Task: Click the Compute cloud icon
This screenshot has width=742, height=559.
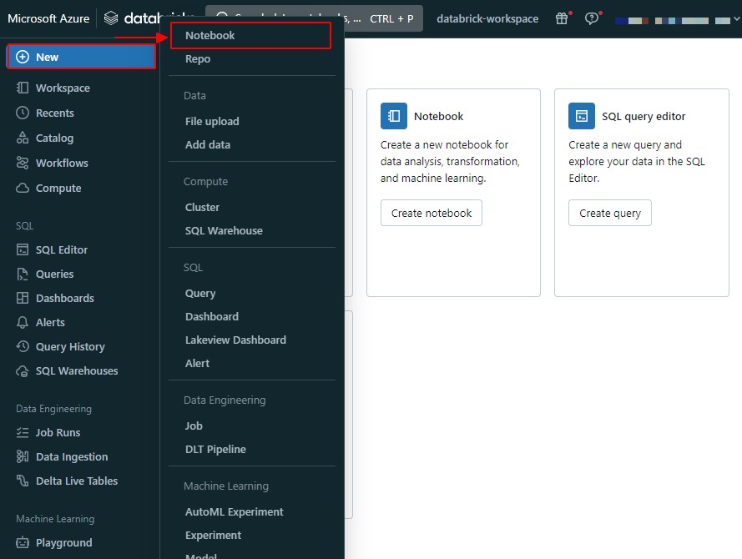Action: coord(23,189)
